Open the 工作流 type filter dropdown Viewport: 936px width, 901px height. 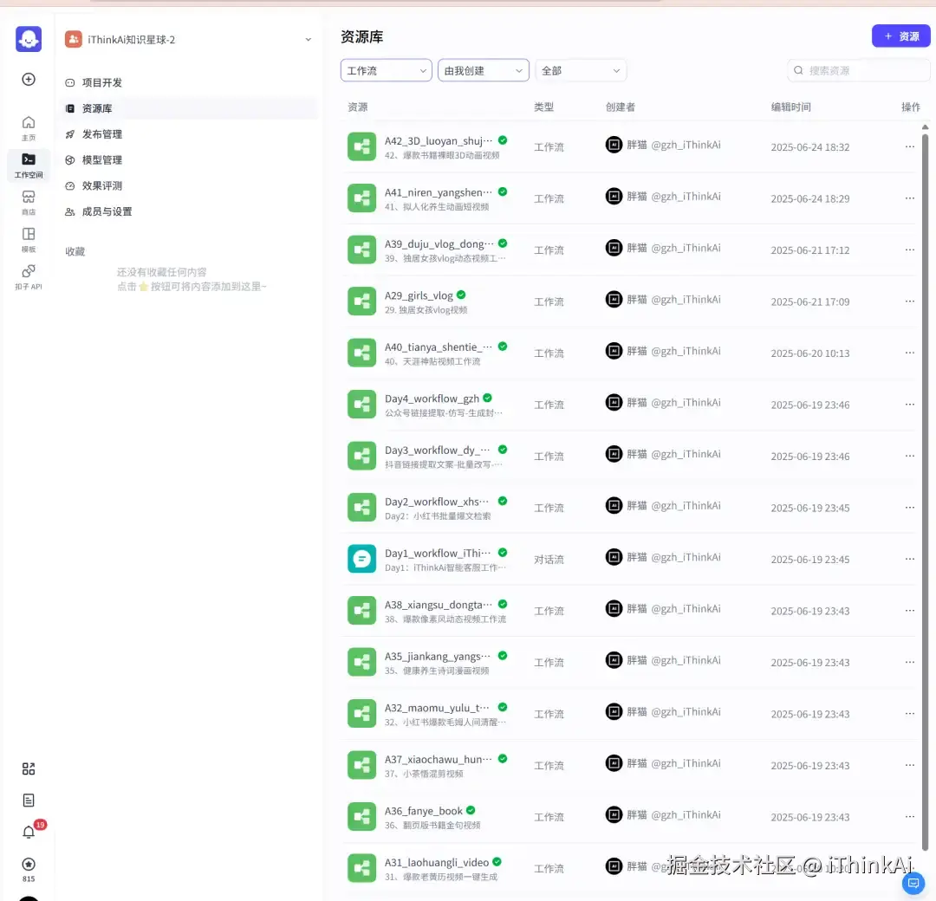click(x=387, y=70)
